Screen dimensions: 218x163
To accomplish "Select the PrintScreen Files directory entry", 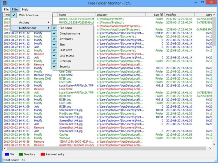I will click(x=69, y=114).
